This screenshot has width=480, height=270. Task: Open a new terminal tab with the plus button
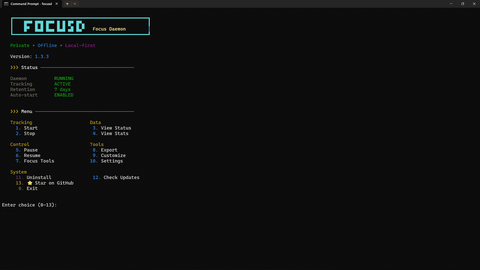67,4
